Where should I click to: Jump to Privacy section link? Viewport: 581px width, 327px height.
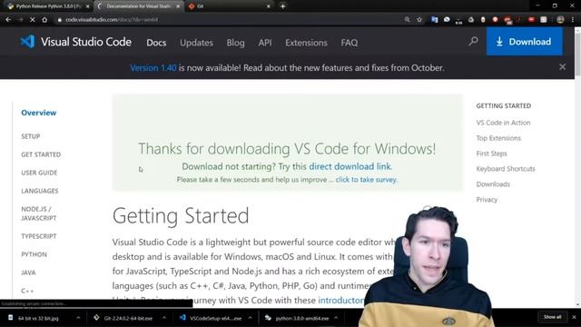[x=487, y=200]
